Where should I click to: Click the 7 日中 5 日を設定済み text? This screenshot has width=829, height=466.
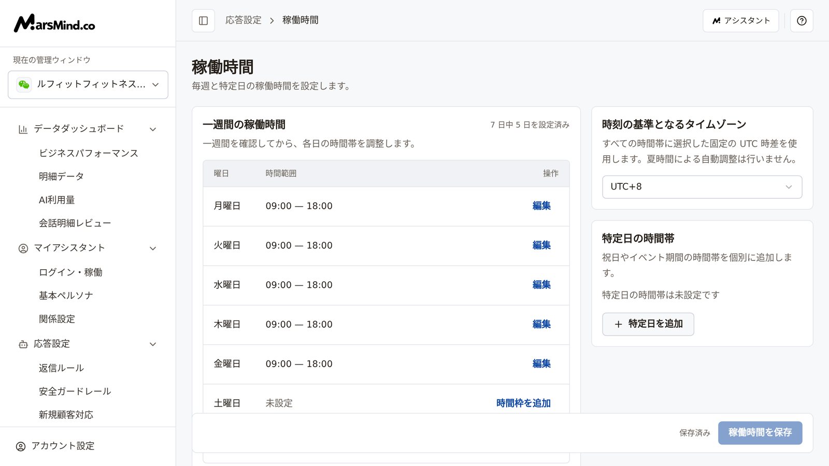coord(530,125)
